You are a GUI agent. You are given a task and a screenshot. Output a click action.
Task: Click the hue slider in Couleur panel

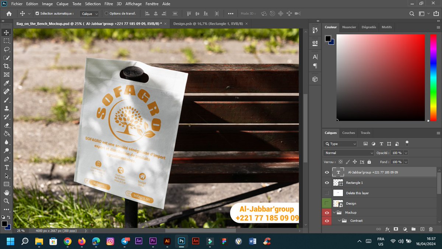pos(433,77)
